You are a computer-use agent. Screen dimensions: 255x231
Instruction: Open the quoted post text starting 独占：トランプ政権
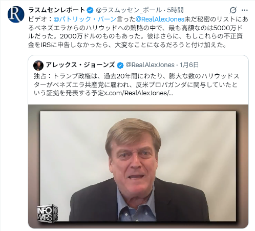click(x=137, y=85)
